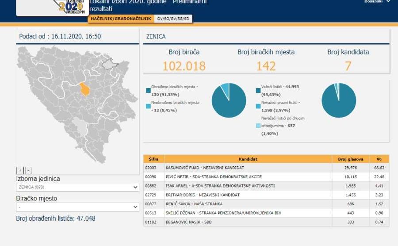Click the valid ballots pie chart
This screenshot has width=398, height=246.
[338, 100]
